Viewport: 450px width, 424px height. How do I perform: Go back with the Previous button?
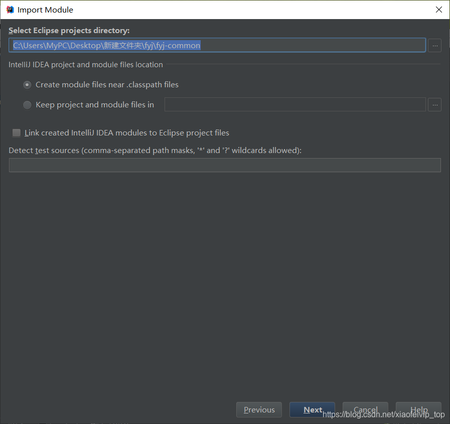[x=259, y=409]
